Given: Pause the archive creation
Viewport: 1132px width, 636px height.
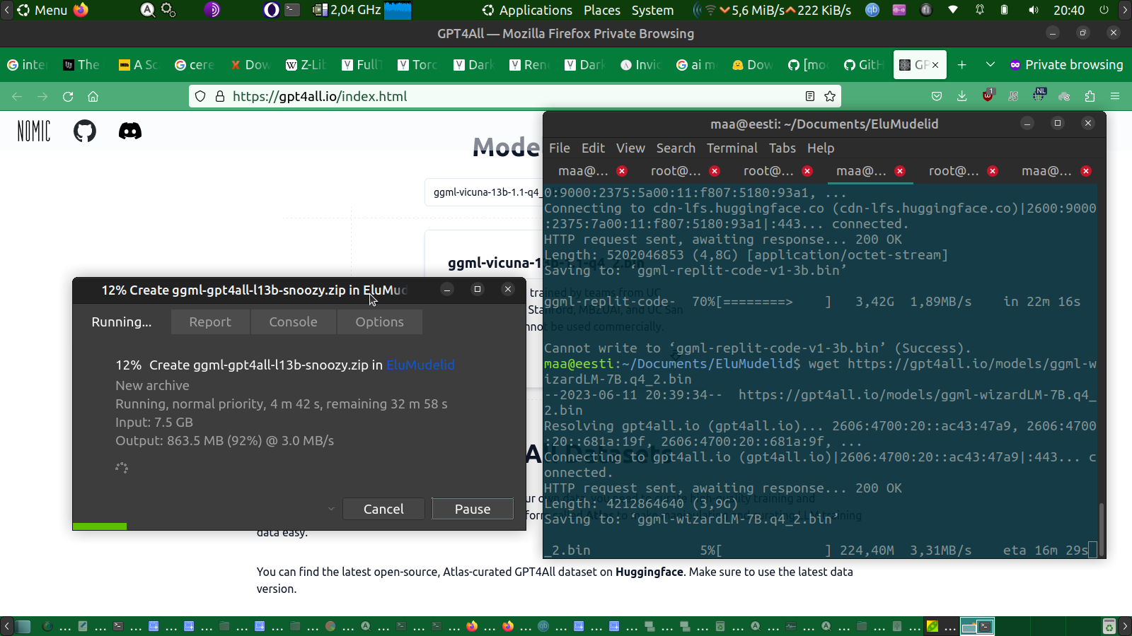Looking at the screenshot, I should click(x=473, y=509).
